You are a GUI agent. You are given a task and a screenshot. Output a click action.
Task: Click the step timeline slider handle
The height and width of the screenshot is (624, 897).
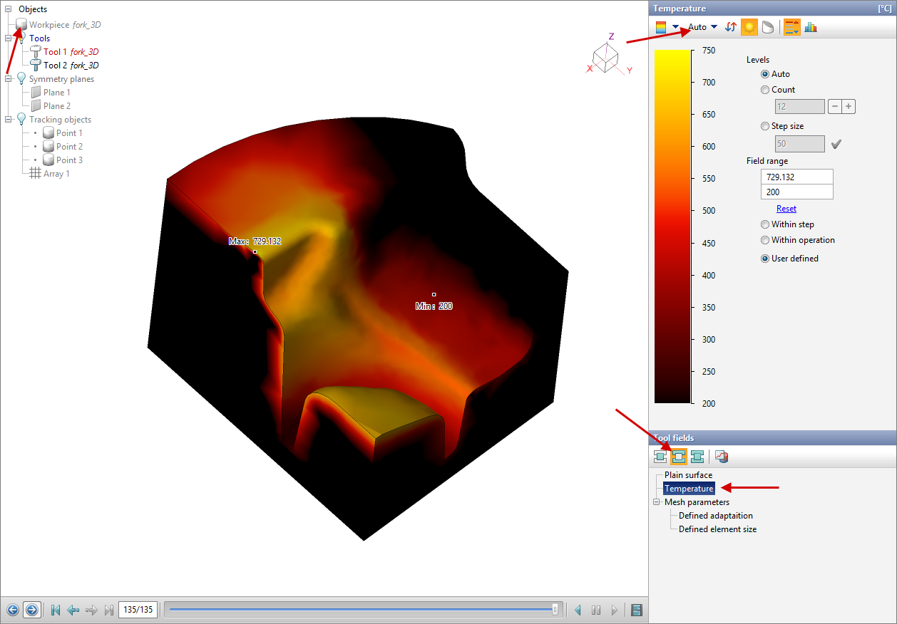pos(555,610)
